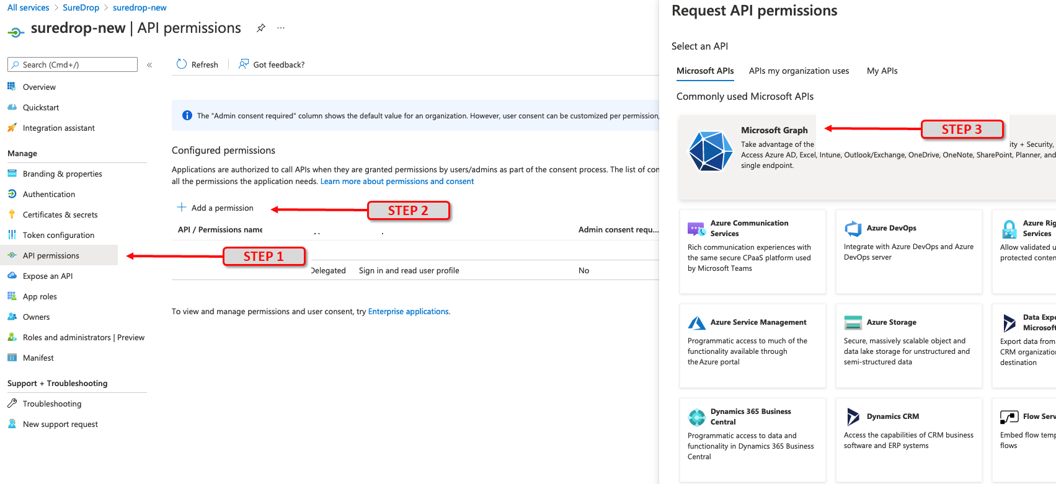
Task: Click the Manifest icon
Action: click(12, 358)
